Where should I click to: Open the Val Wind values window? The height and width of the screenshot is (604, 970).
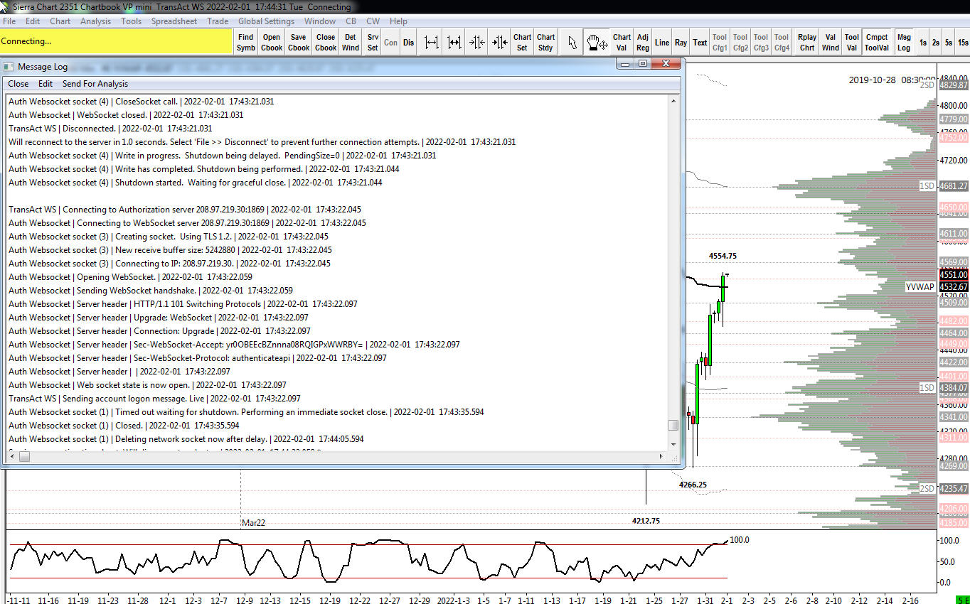point(831,43)
